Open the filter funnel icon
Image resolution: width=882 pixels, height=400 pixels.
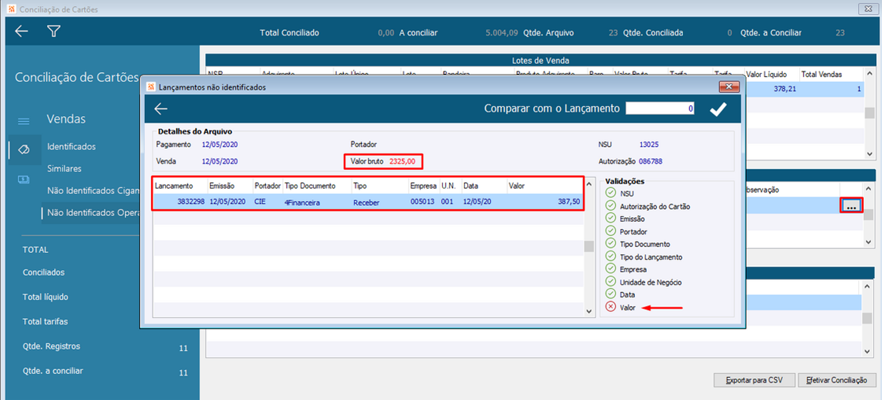click(x=54, y=31)
